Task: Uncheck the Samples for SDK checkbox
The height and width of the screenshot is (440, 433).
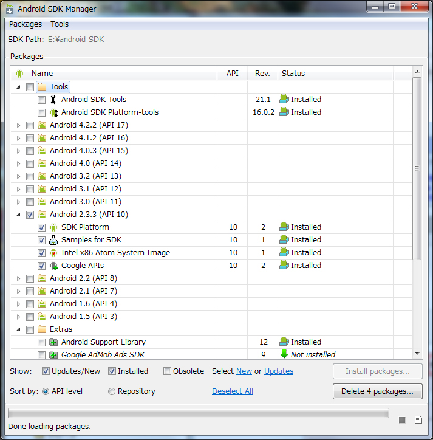Action: click(x=41, y=240)
